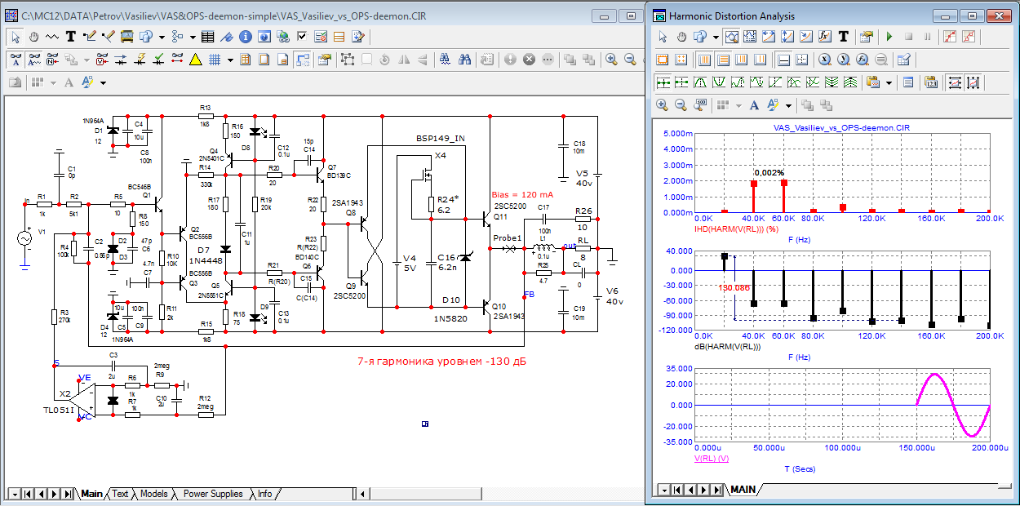
Task: Switch to the Models tab
Action: [154, 494]
